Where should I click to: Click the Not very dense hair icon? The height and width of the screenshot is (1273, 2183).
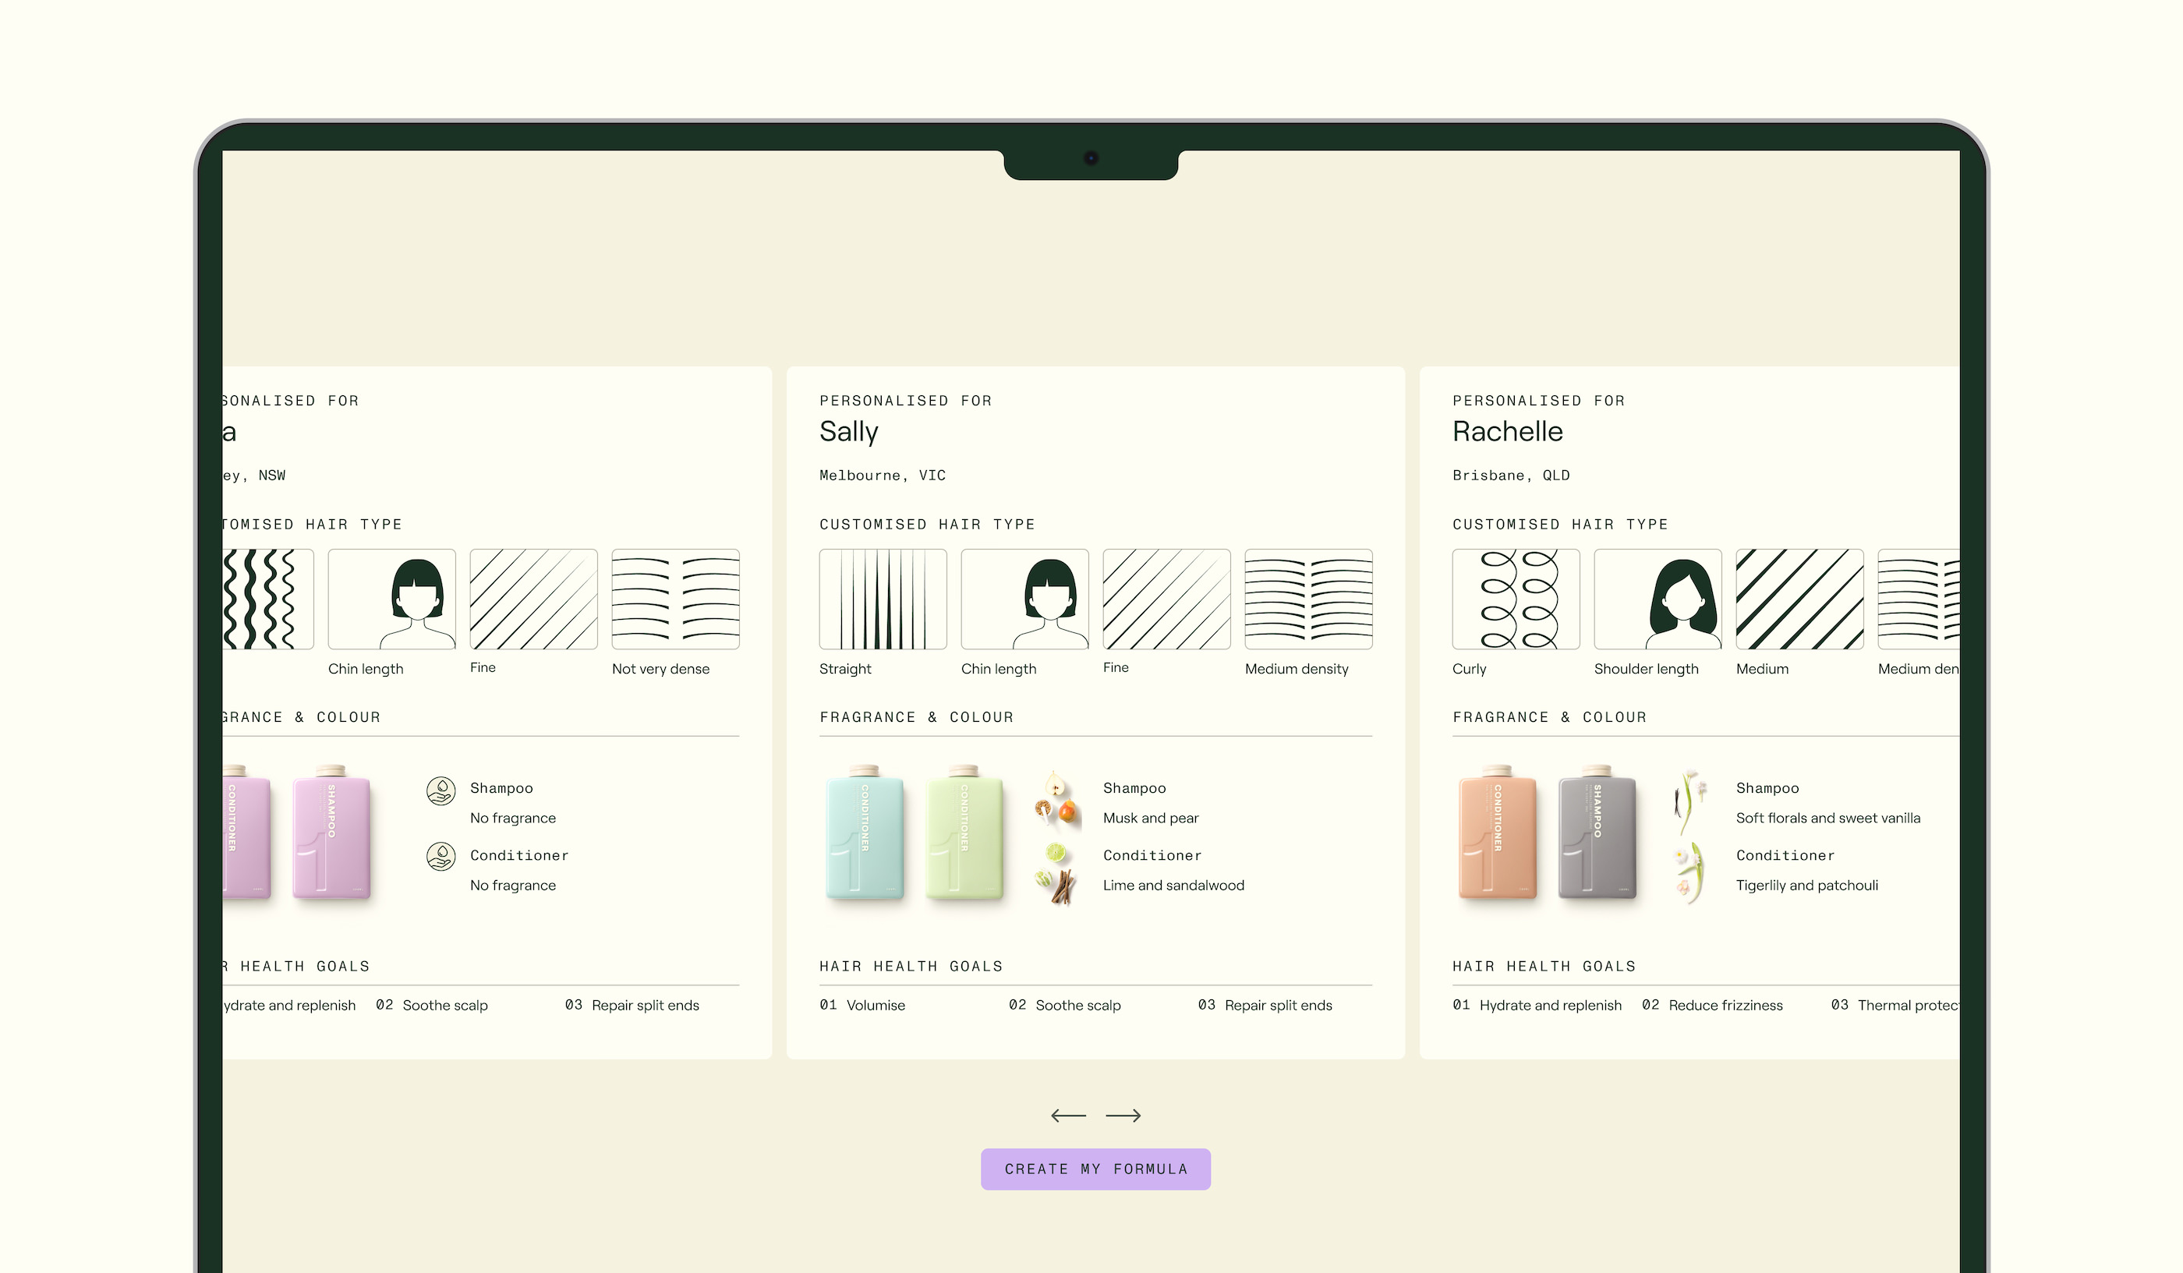[x=675, y=599]
